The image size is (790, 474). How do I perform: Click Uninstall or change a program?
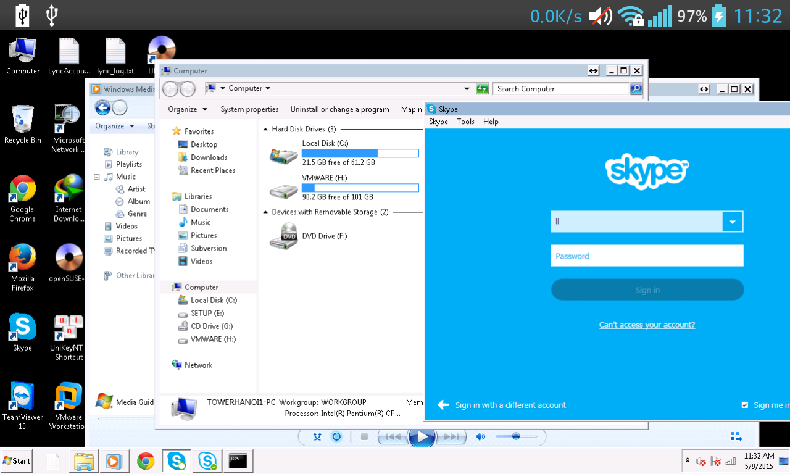point(339,109)
